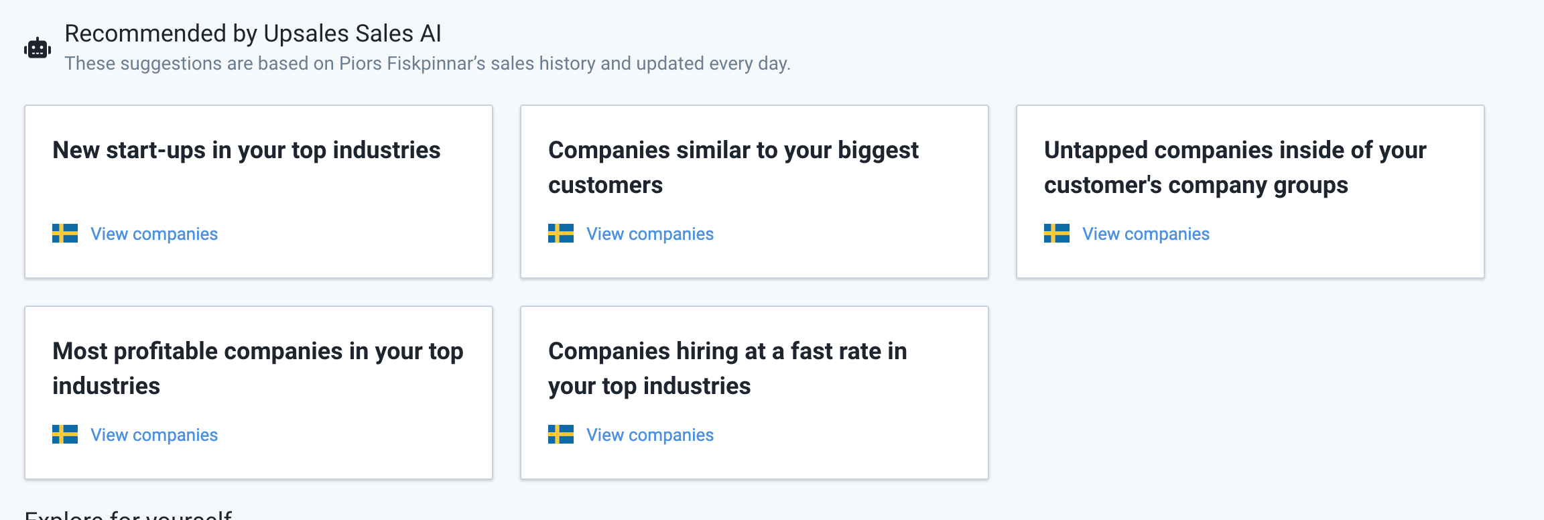Screen dimensions: 1544x520
Task: Click Swedish flag in Most profitable card
Action: [65, 434]
